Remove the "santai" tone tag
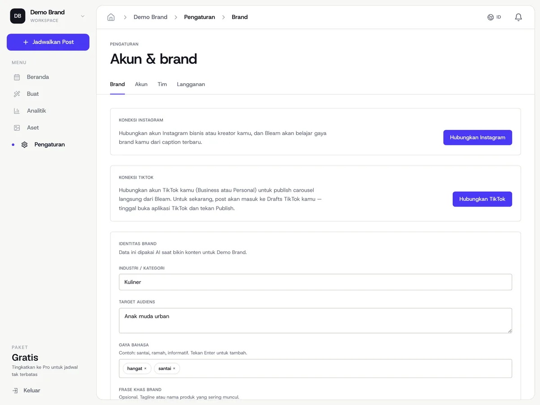540x405 pixels. [174, 369]
